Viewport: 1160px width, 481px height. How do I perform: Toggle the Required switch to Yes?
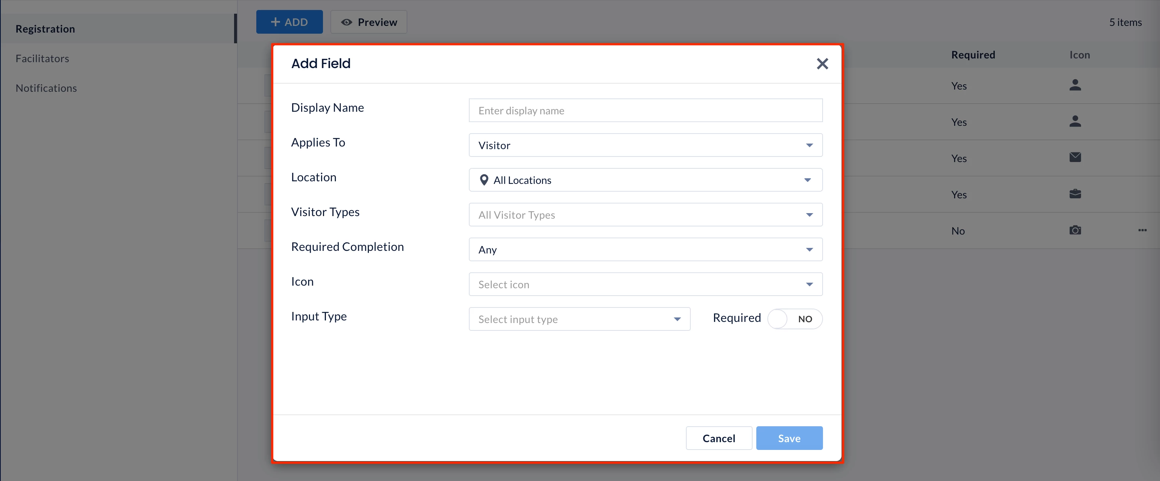click(x=794, y=319)
